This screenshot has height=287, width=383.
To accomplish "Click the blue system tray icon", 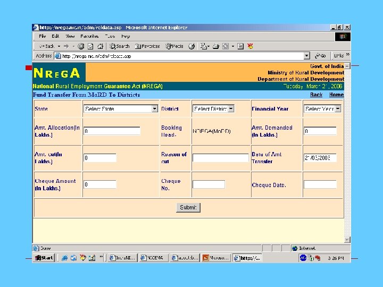I will [303, 258].
